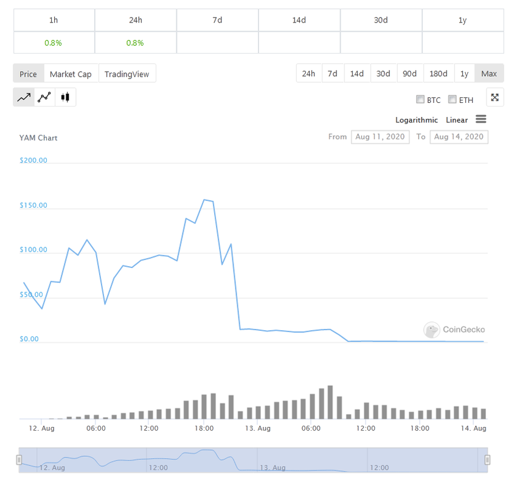
Task: Open the To date picker field
Action: pos(459,136)
